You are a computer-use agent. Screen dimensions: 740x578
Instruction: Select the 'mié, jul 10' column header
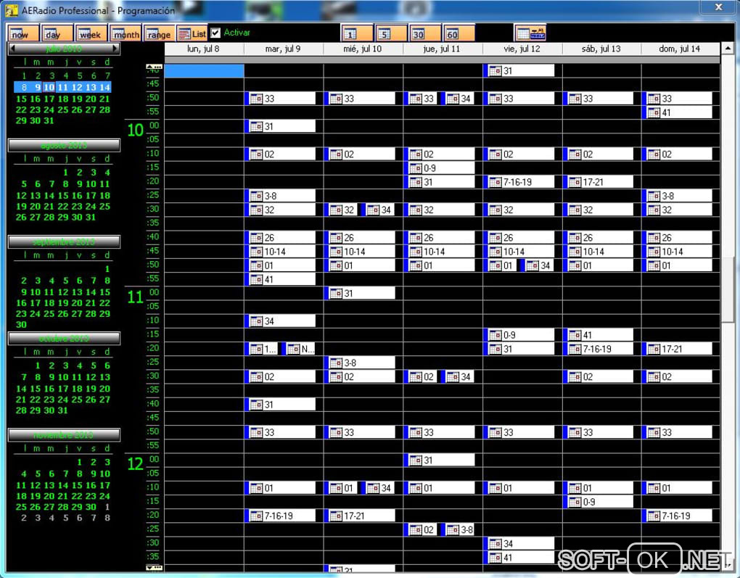click(363, 49)
